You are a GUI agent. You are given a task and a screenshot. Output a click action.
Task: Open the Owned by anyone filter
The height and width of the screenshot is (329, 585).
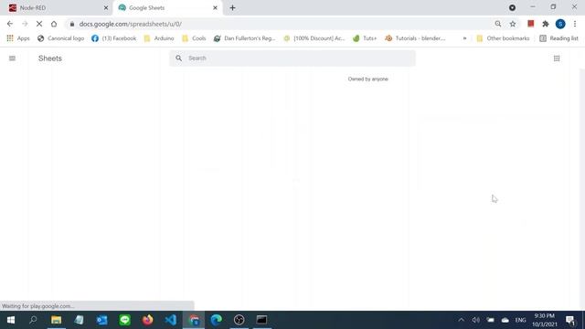tap(367, 80)
